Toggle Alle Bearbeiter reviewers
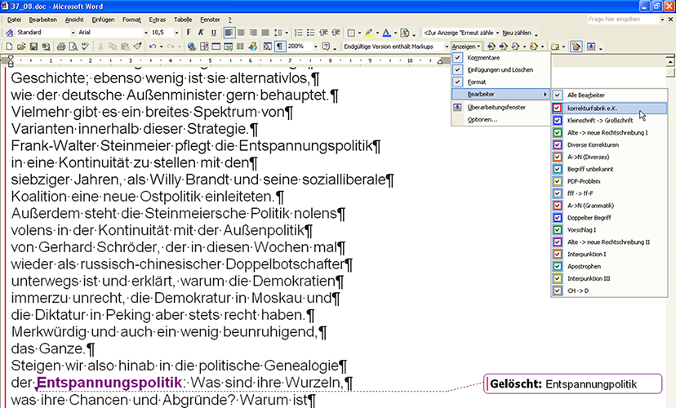Image resolution: width=676 pixels, height=408 pixels. tap(558, 95)
